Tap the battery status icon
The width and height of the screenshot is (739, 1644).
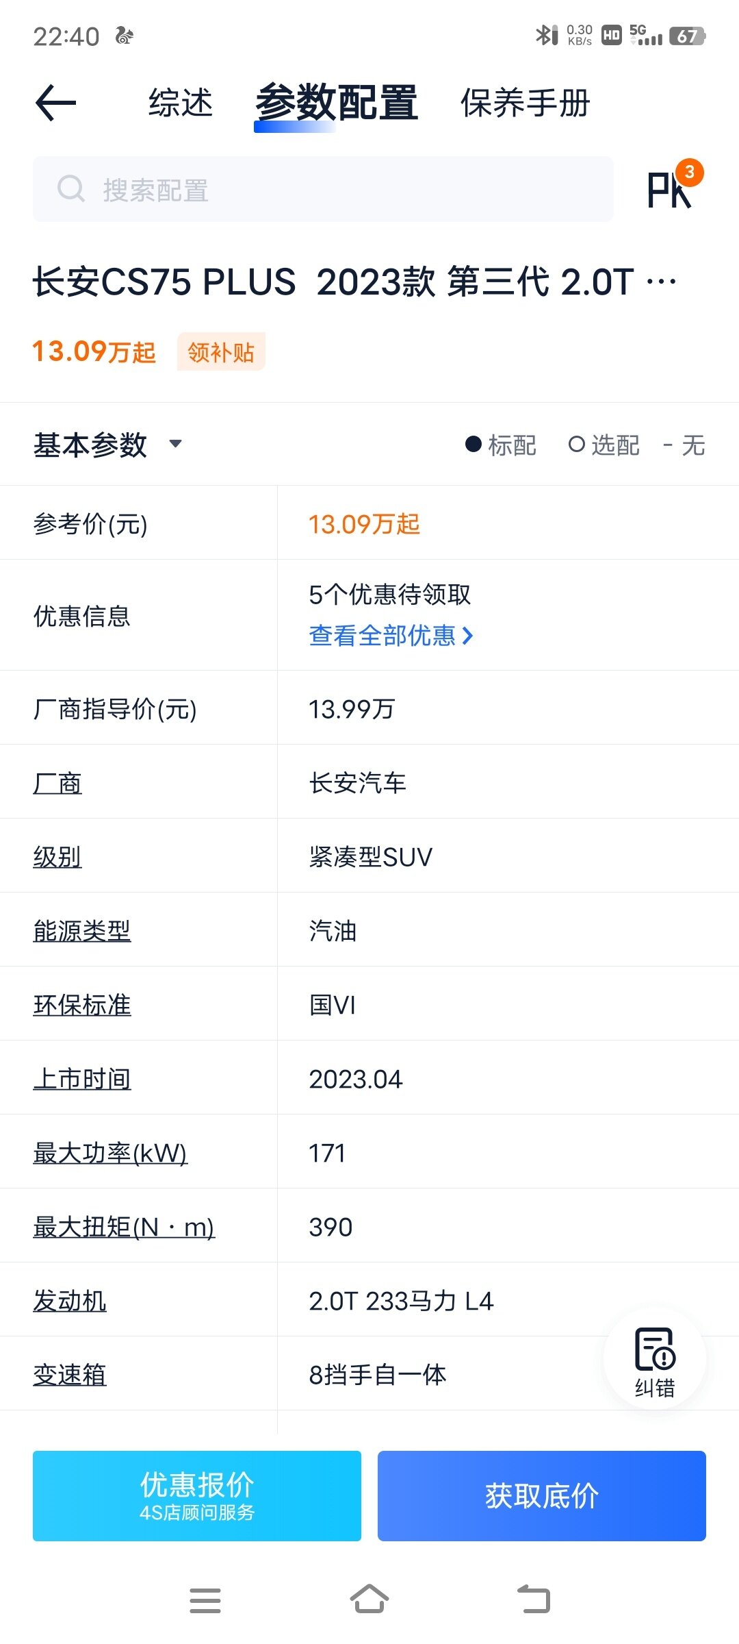(686, 36)
